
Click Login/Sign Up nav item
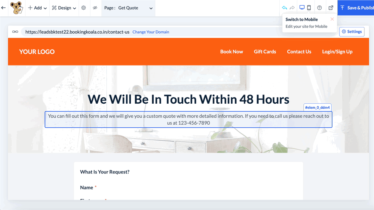point(337,52)
